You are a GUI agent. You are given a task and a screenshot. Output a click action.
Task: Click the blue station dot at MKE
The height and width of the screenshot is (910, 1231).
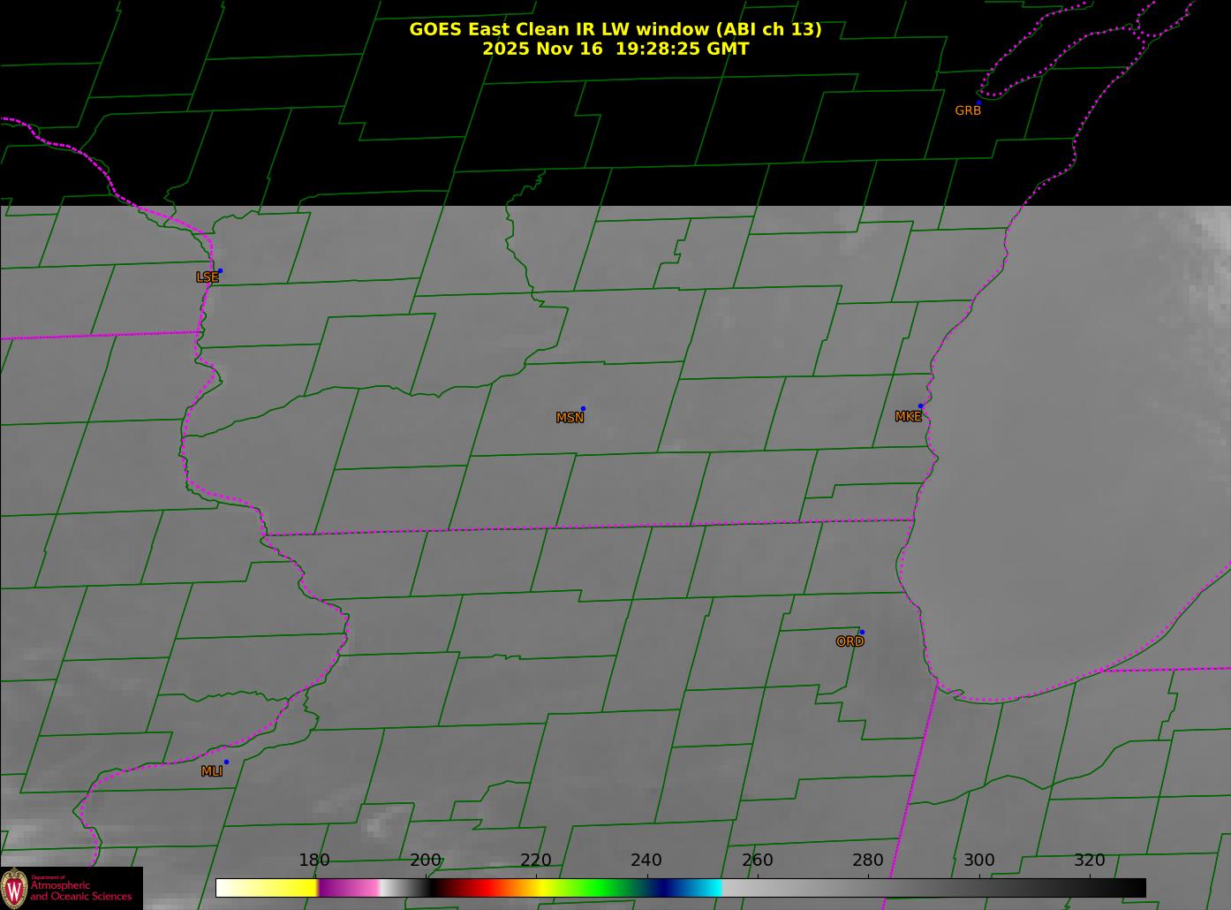[920, 406]
